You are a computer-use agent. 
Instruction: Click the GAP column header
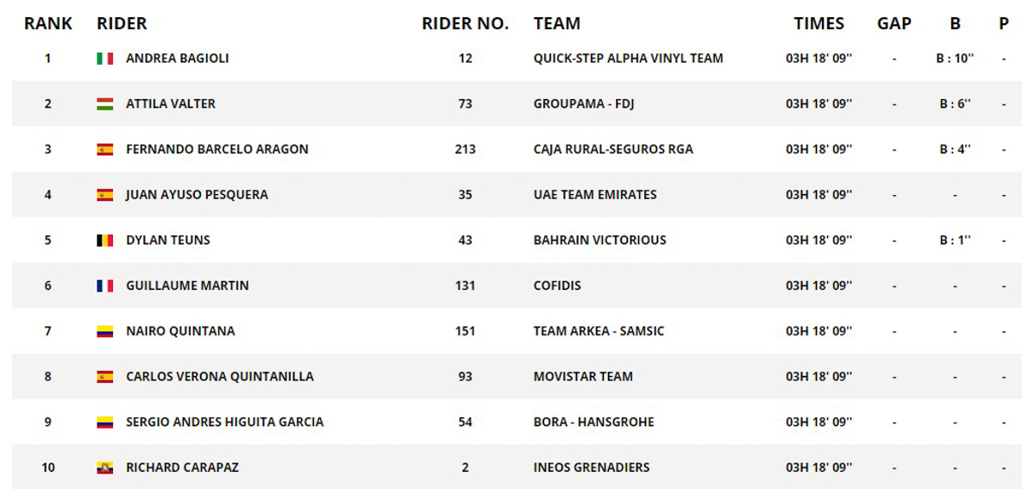[894, 24]
